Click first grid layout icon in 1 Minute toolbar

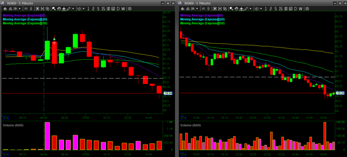[215, 8]
